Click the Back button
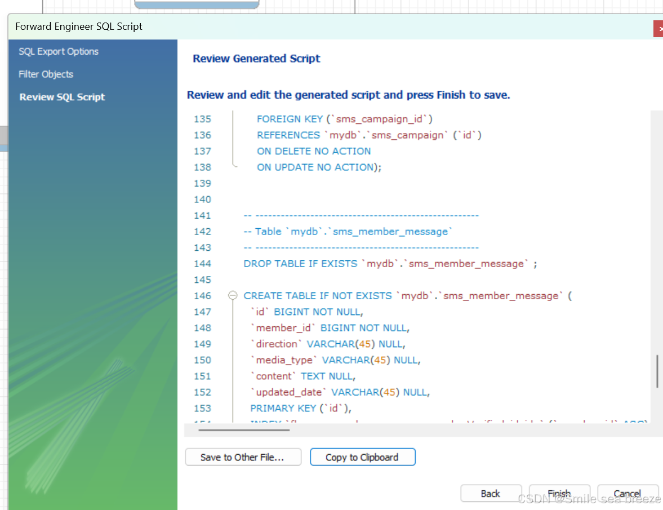 pos(491,493)
